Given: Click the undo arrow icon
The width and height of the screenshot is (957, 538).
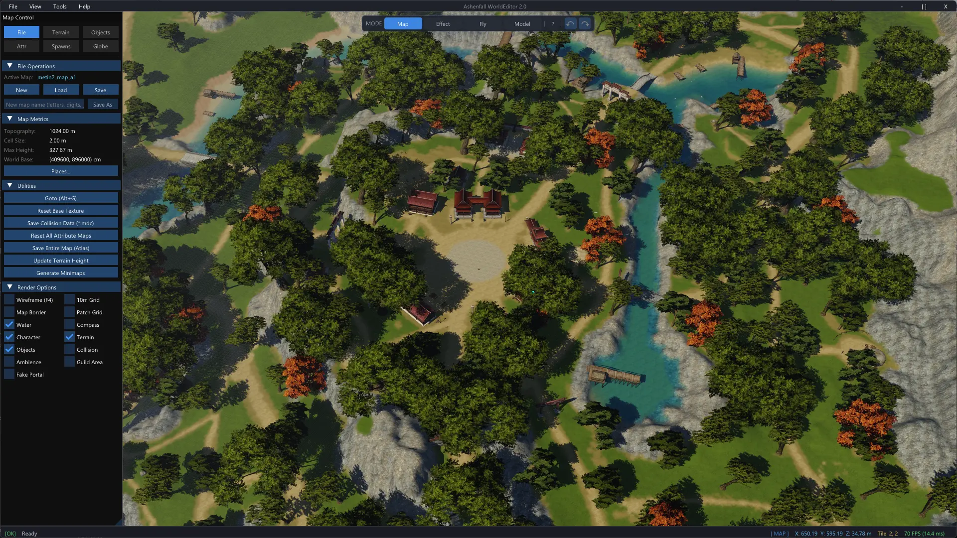Looking at the screenshot, I should (x=570, y=24).
